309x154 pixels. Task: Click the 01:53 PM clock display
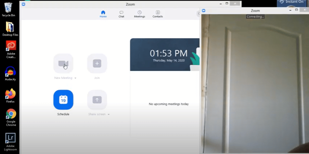(169, 53)
